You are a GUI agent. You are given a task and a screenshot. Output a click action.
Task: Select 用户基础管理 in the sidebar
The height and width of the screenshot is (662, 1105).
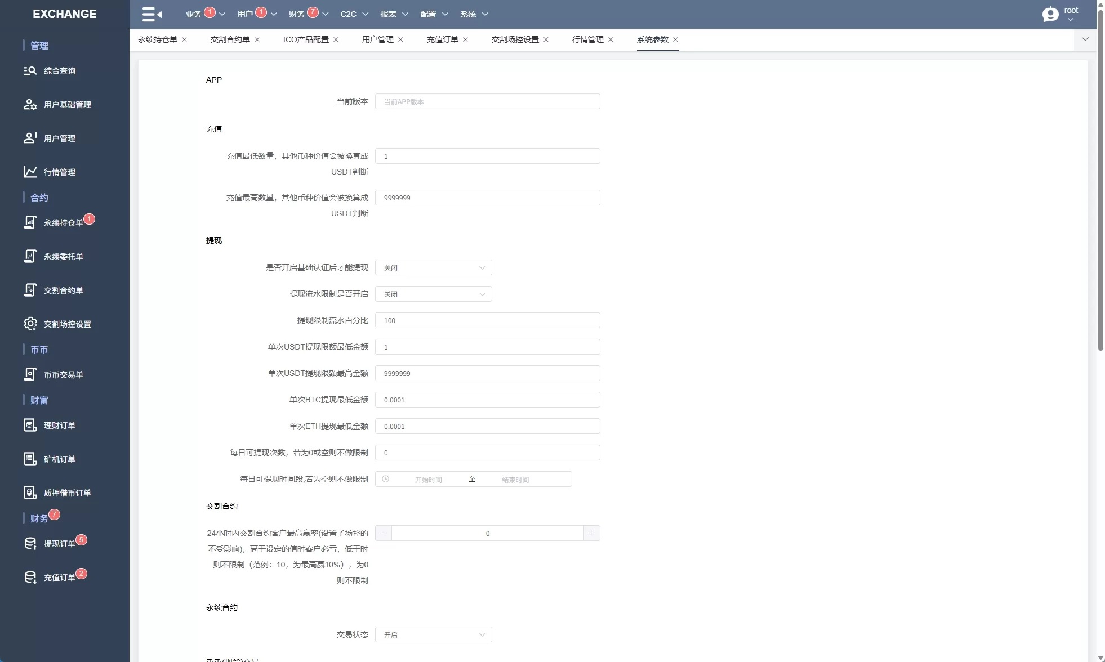point(68,105)
